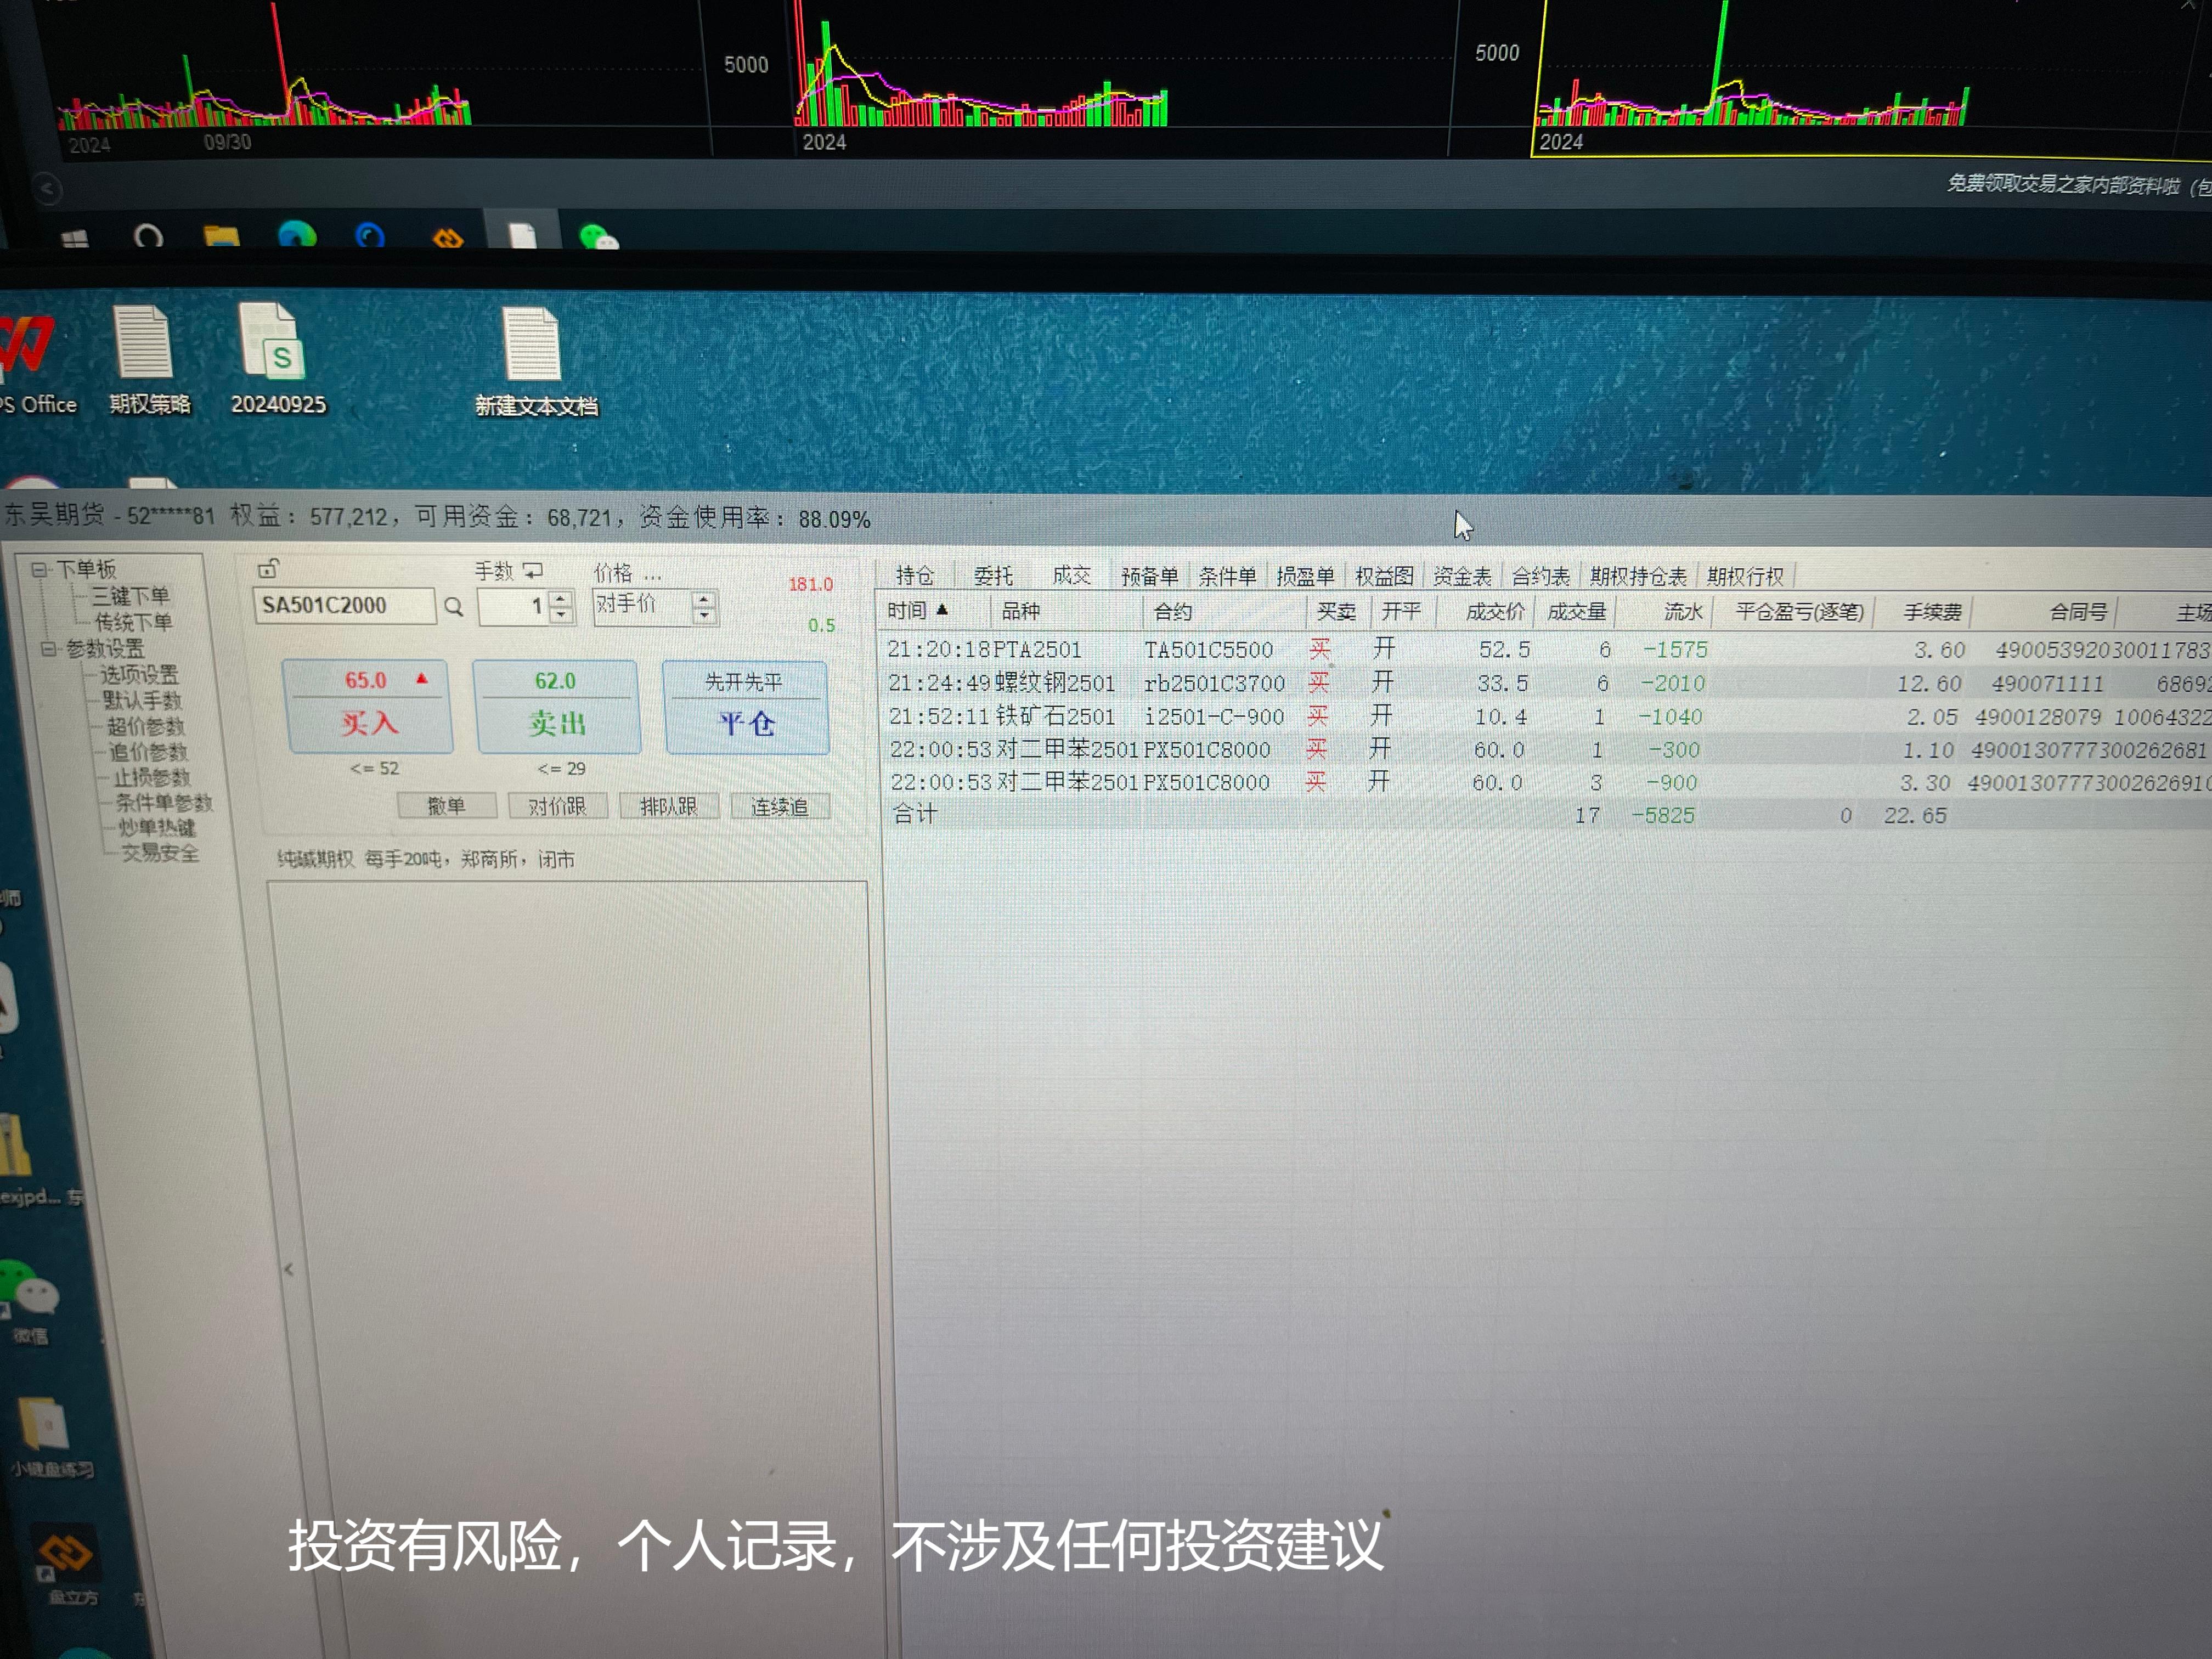
Task: Open File Explorer from the taskbar
Action: [221, 237]
